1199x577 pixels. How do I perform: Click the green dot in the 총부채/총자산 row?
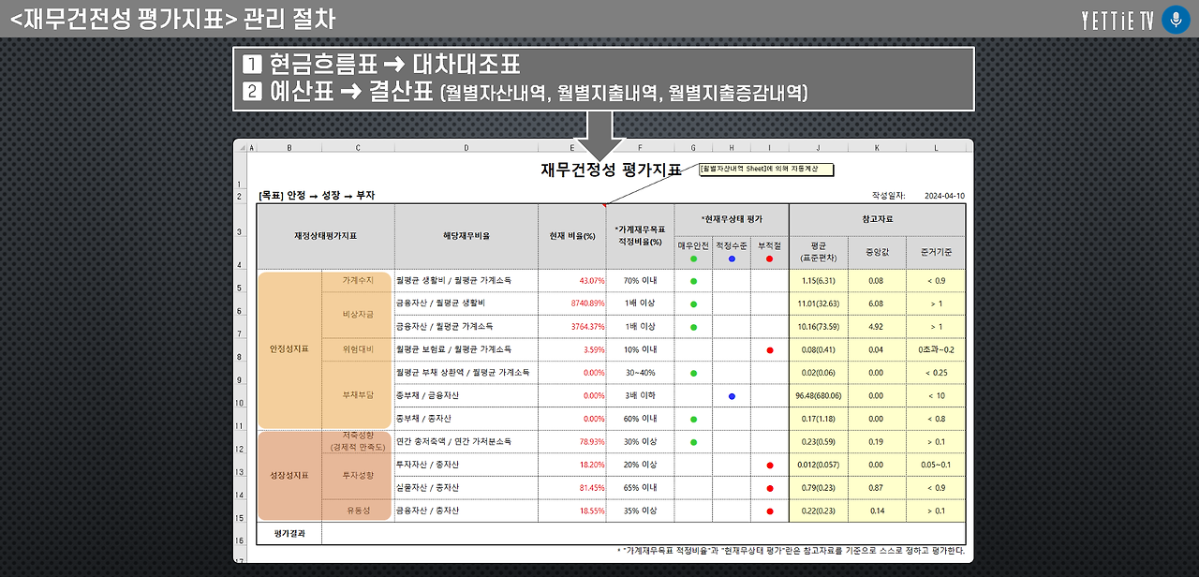[x=692, y=418]
